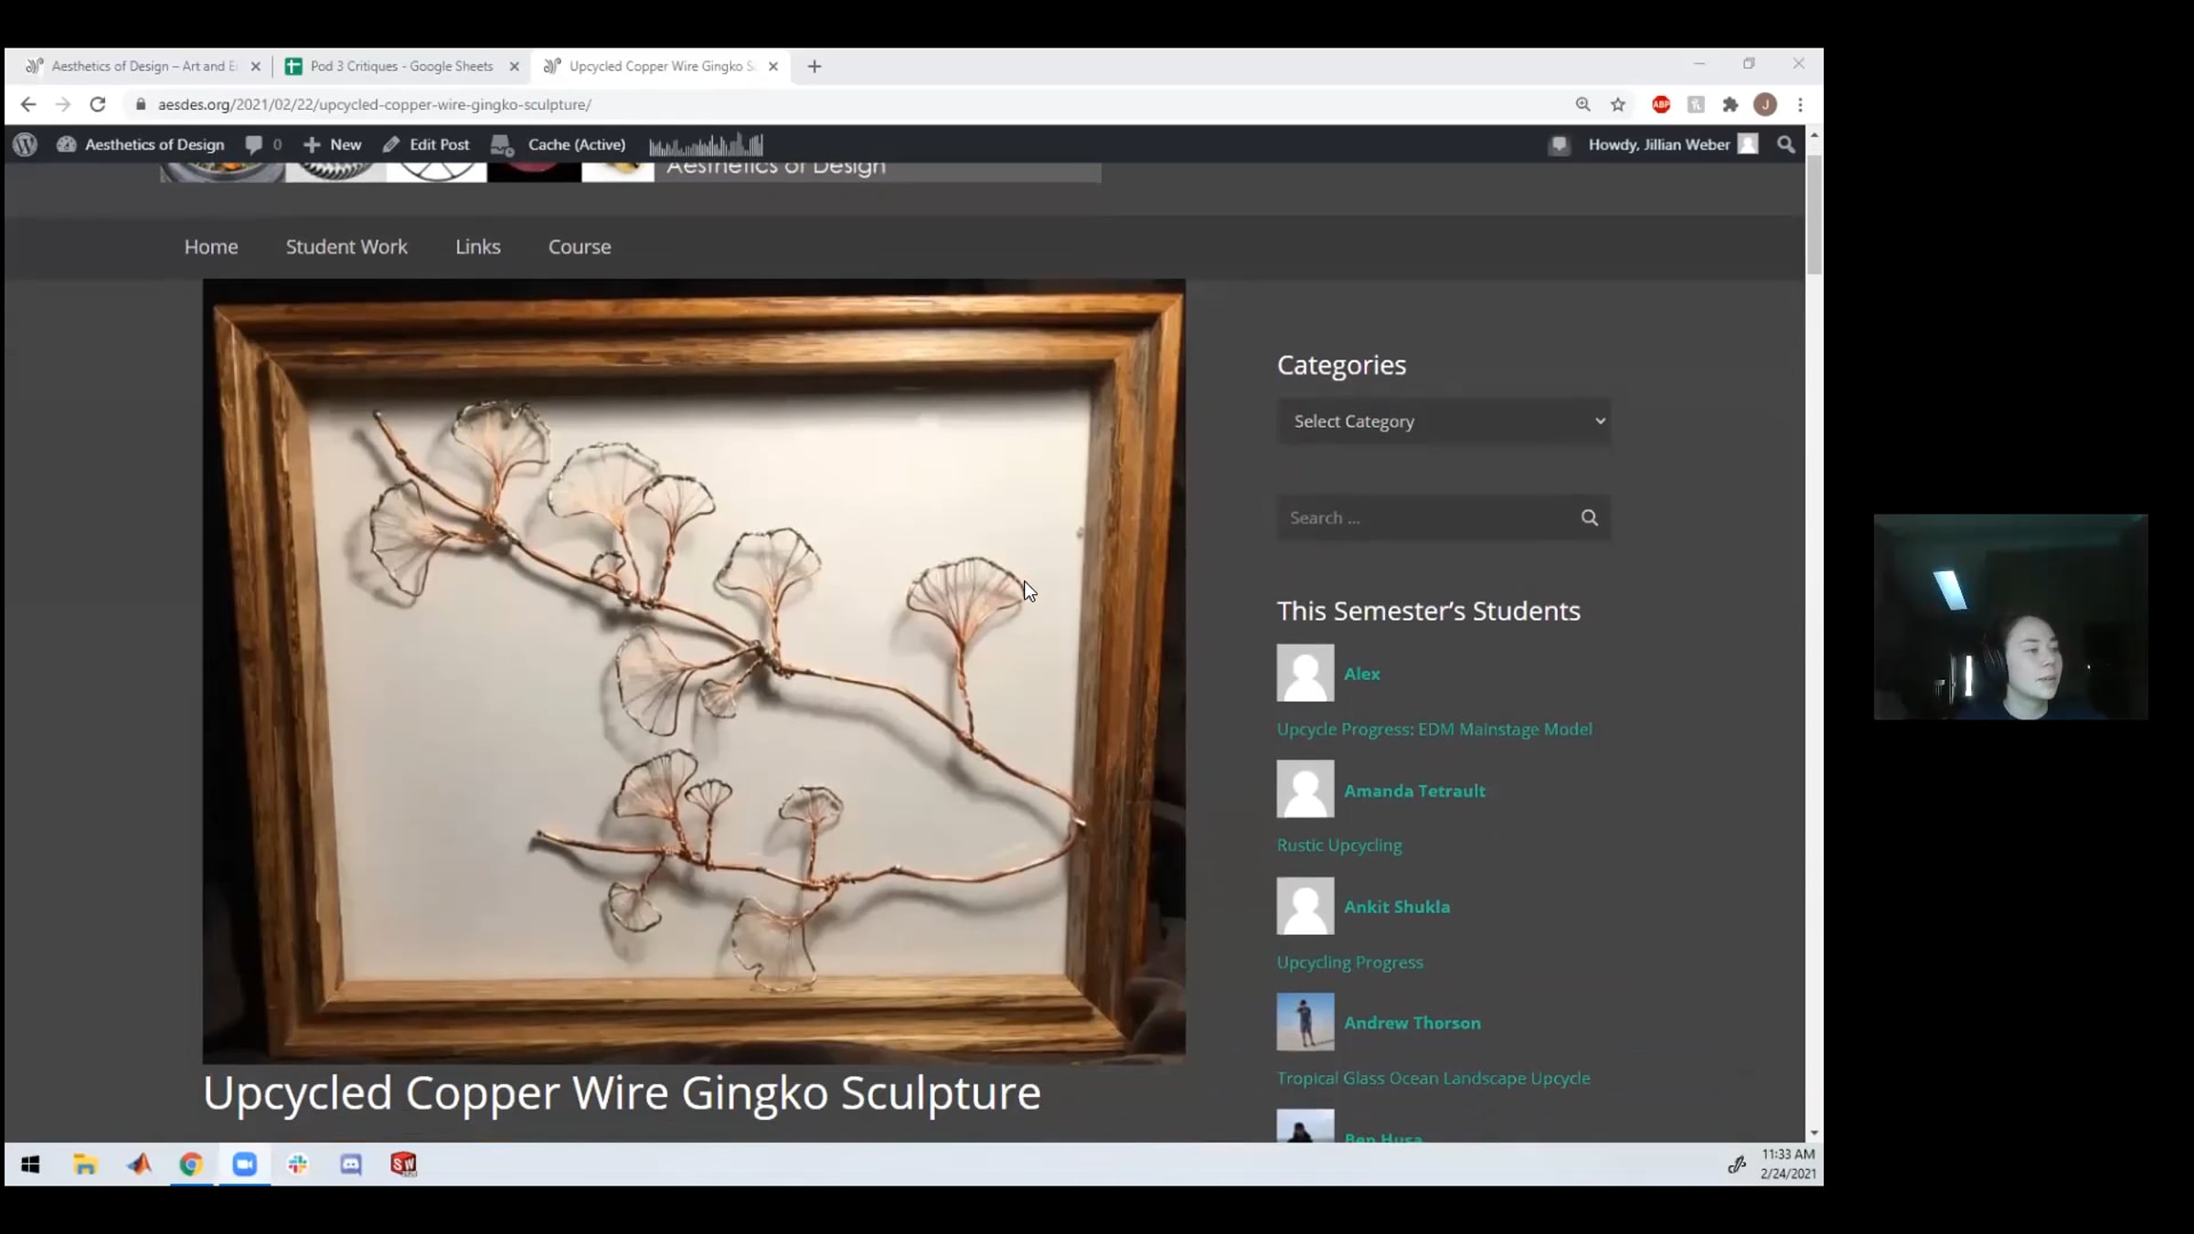Open Alex's avatar thumbnail

click(x=1305, y=673)
